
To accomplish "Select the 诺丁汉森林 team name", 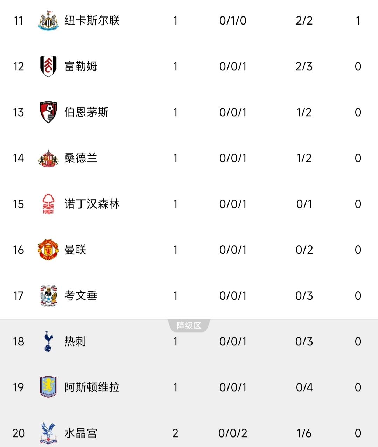I will click(92, 204).
